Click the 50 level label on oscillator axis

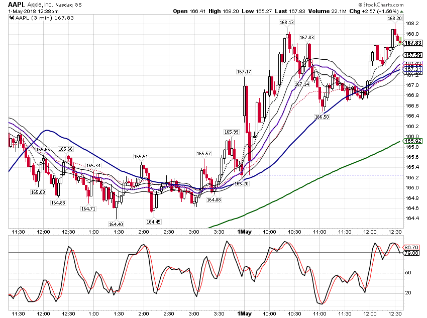408,272
